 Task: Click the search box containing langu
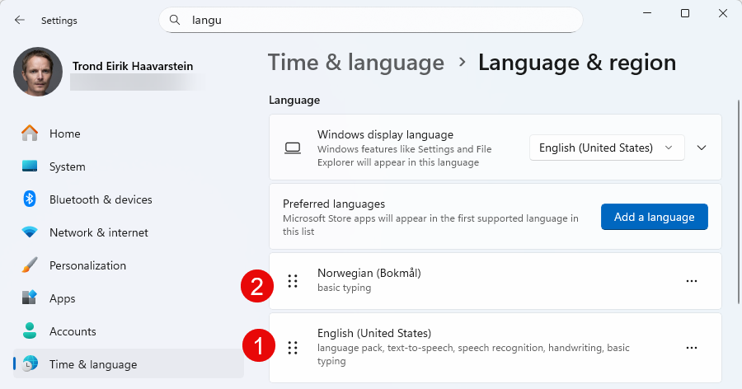(x=370, y=20)
